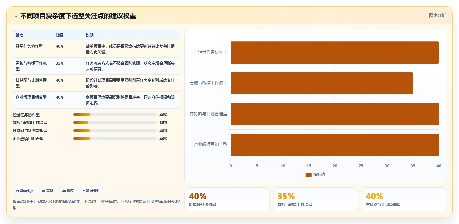This screenshot has height=224, width=459.
Task: Click the 轻量任务协作型 progress bar
Action: [x=115, y=115]
